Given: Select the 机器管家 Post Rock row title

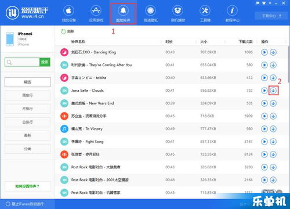Looking at the screenshot, I should coord(96,193).
